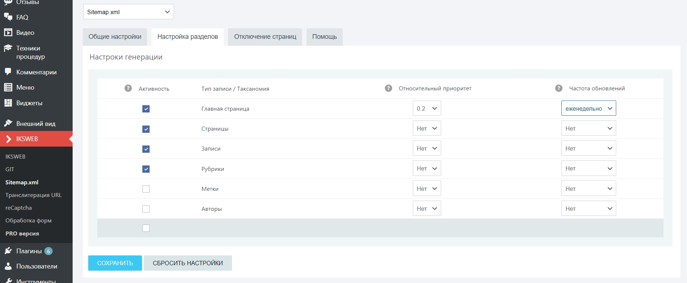Open the Записи update frequency dropdown

click(589, 148)
